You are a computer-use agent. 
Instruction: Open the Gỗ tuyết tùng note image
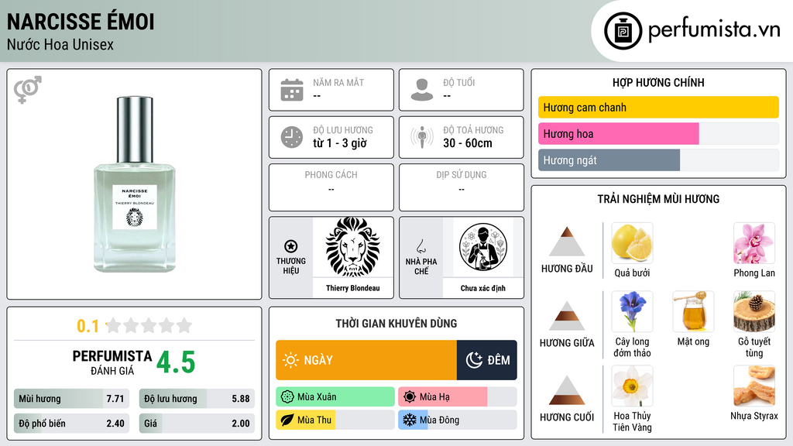pyautogui.click(x=754, y=311)
